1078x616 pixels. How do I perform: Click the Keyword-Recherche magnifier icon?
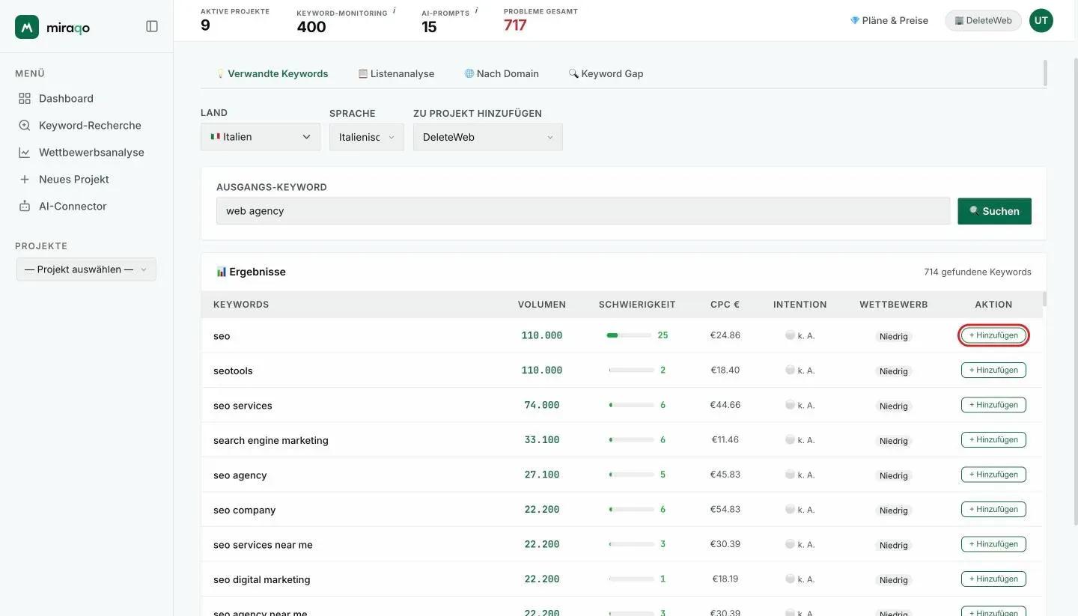click(25, 125)
